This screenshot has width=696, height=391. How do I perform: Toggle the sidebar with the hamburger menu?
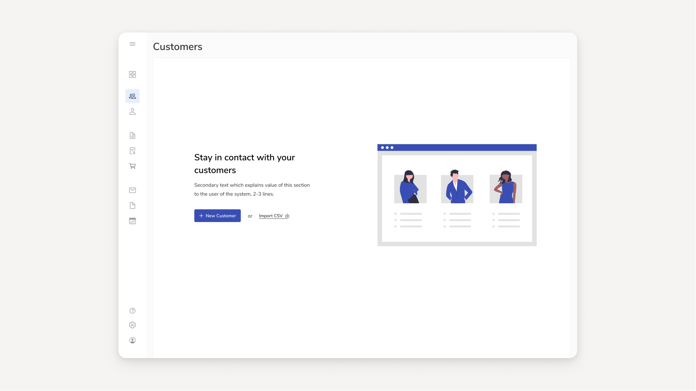132,44
